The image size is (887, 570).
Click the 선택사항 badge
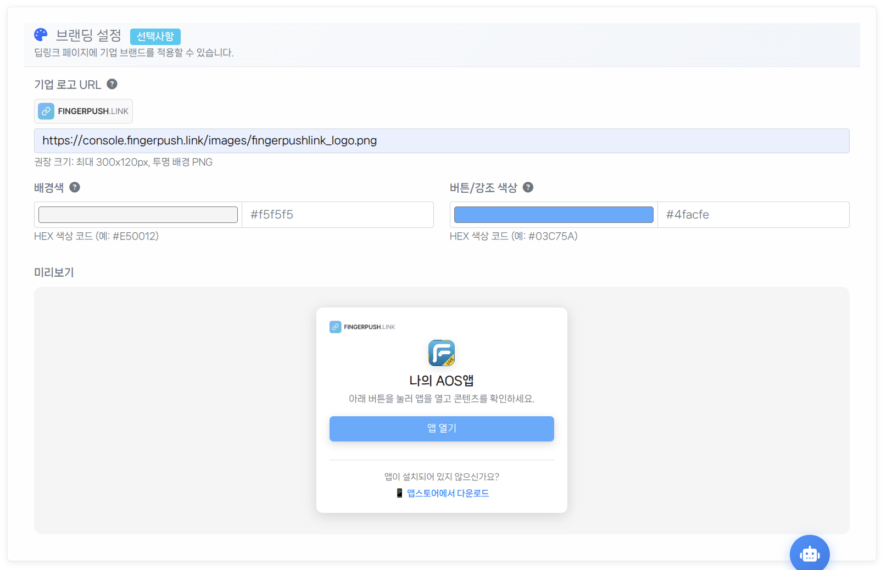pyautogui.click(x=155, y=36)
